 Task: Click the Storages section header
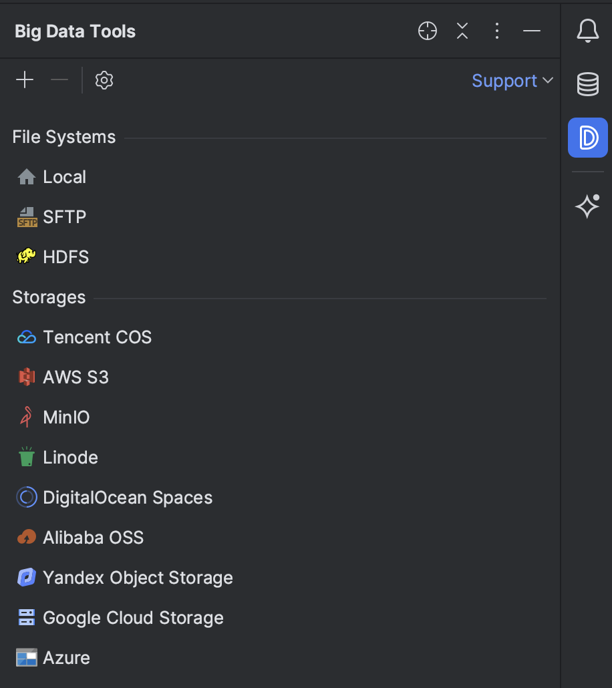click(x=49, y=297)
